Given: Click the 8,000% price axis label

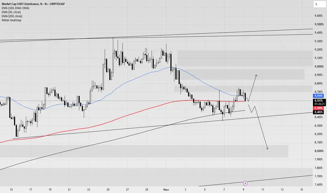Looking at the screenshot, I should pos(319,151).
